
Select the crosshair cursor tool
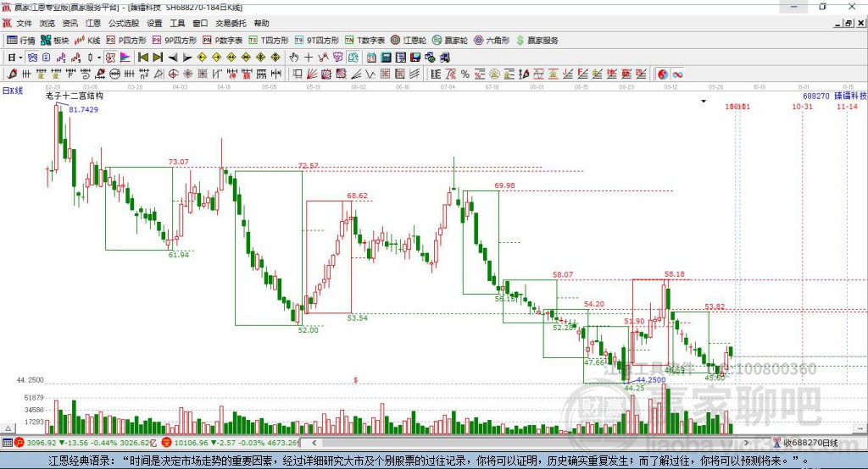(309, 58)
